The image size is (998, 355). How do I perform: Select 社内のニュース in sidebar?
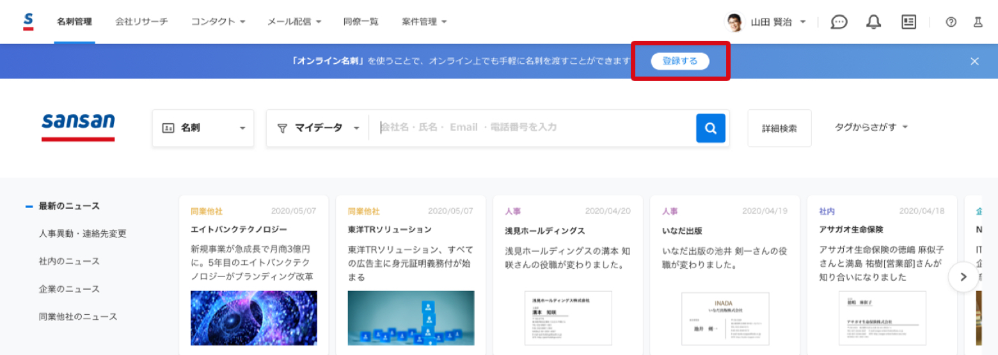(69, 261)
